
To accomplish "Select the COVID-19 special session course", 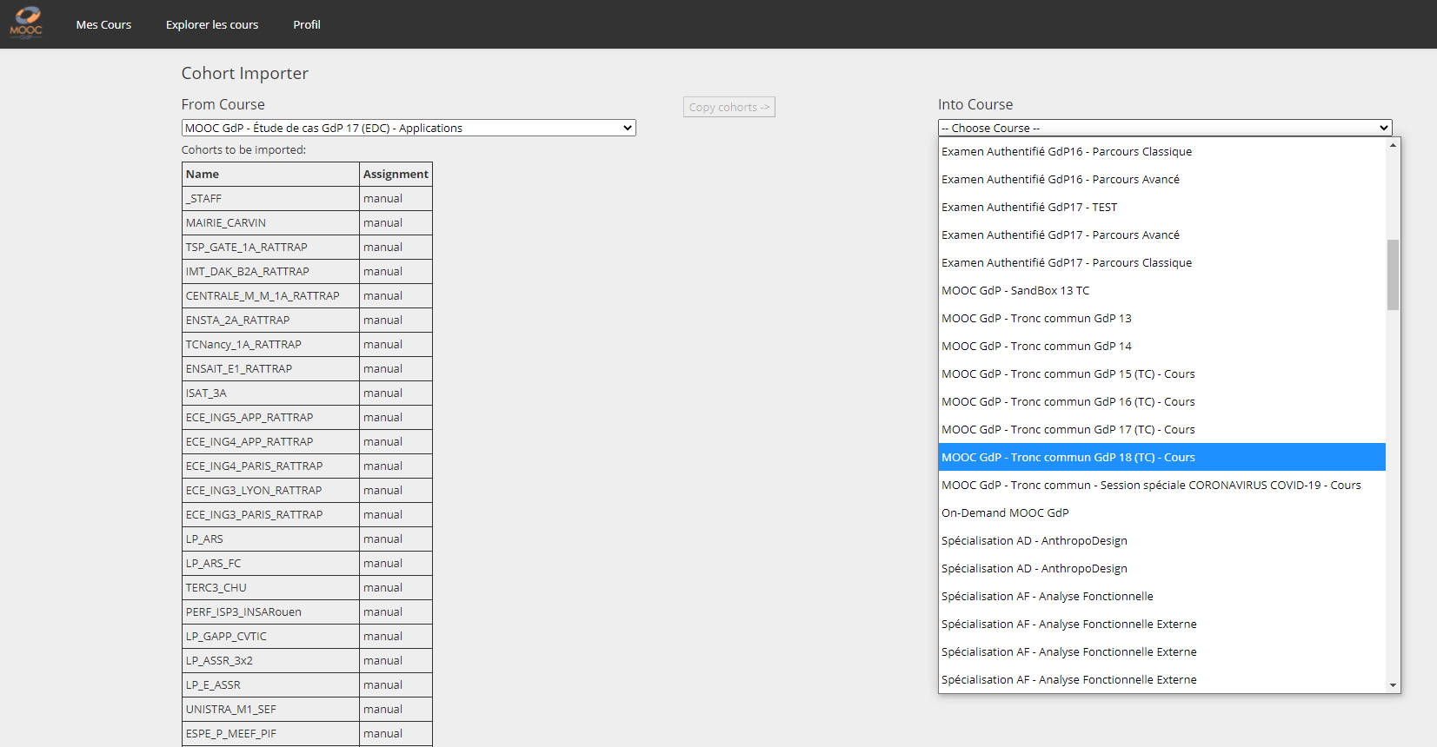I will click(1150, 486).
